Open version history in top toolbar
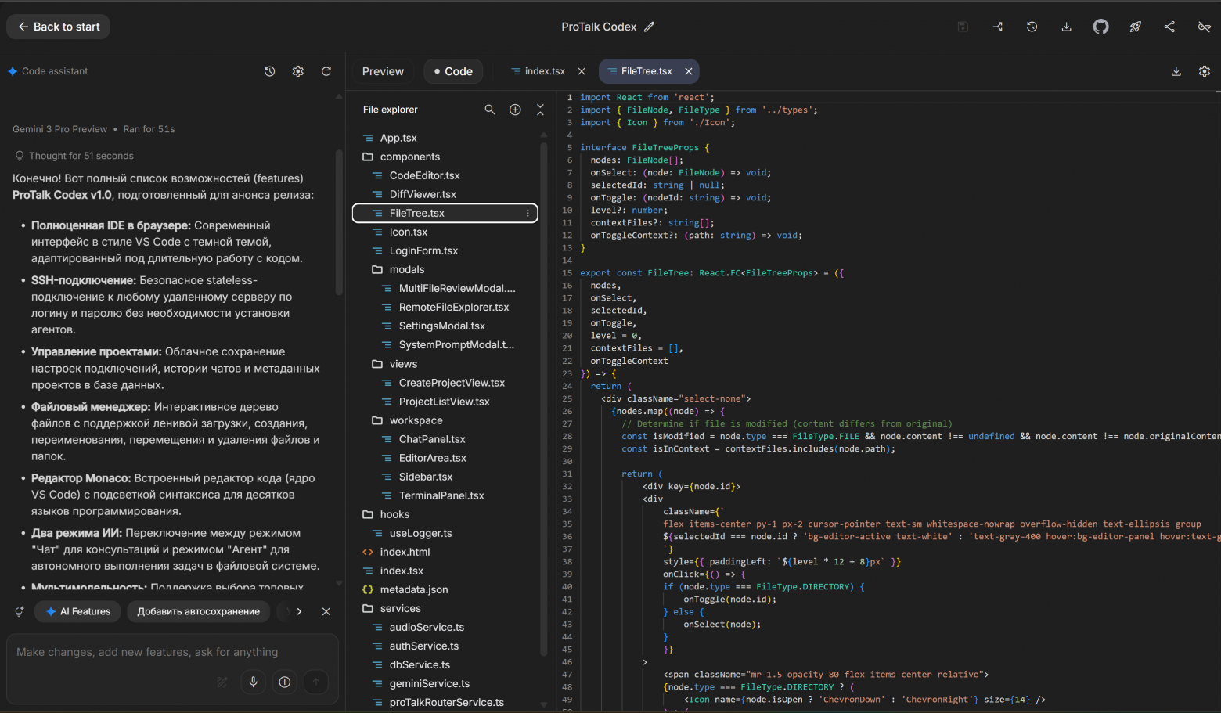The image size is (1221, 713). point(1032,27)
